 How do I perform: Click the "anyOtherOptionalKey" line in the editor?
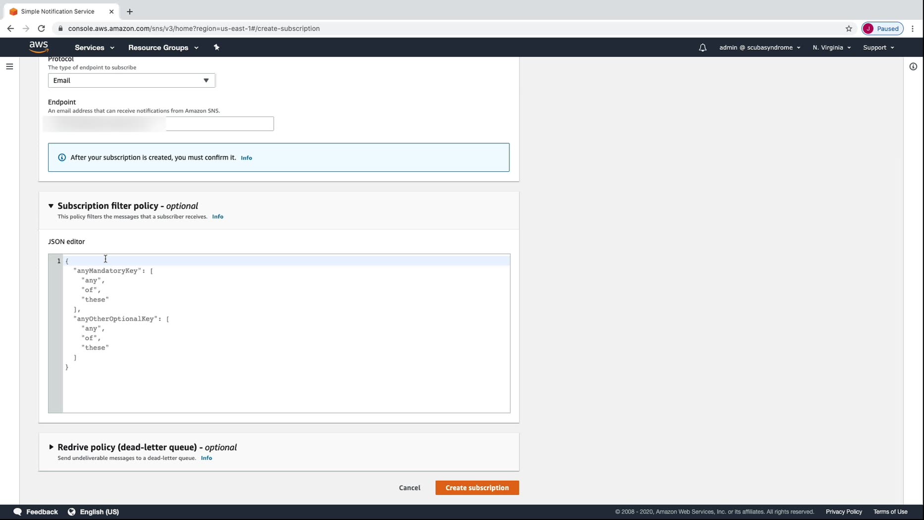[x=121, y=319]
